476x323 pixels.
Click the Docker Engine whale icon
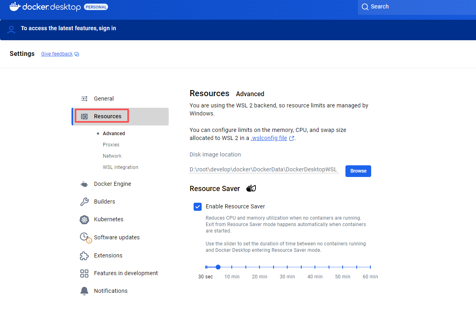point(84,184)
